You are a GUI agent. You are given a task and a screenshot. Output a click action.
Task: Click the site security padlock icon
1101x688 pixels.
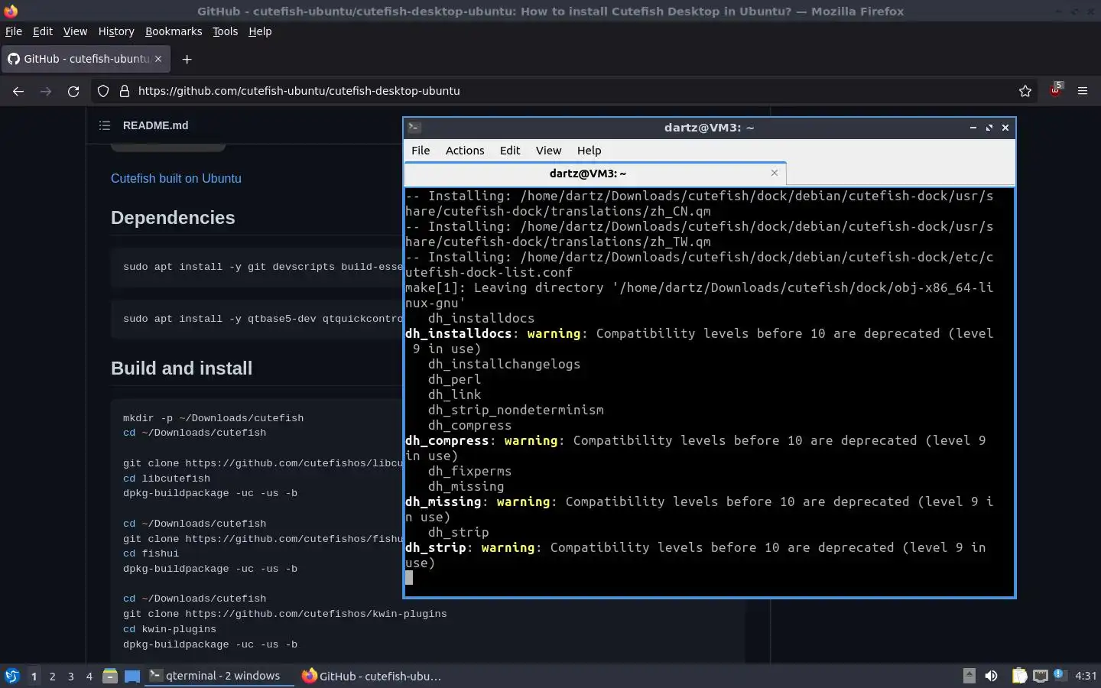tap(125, 91)
